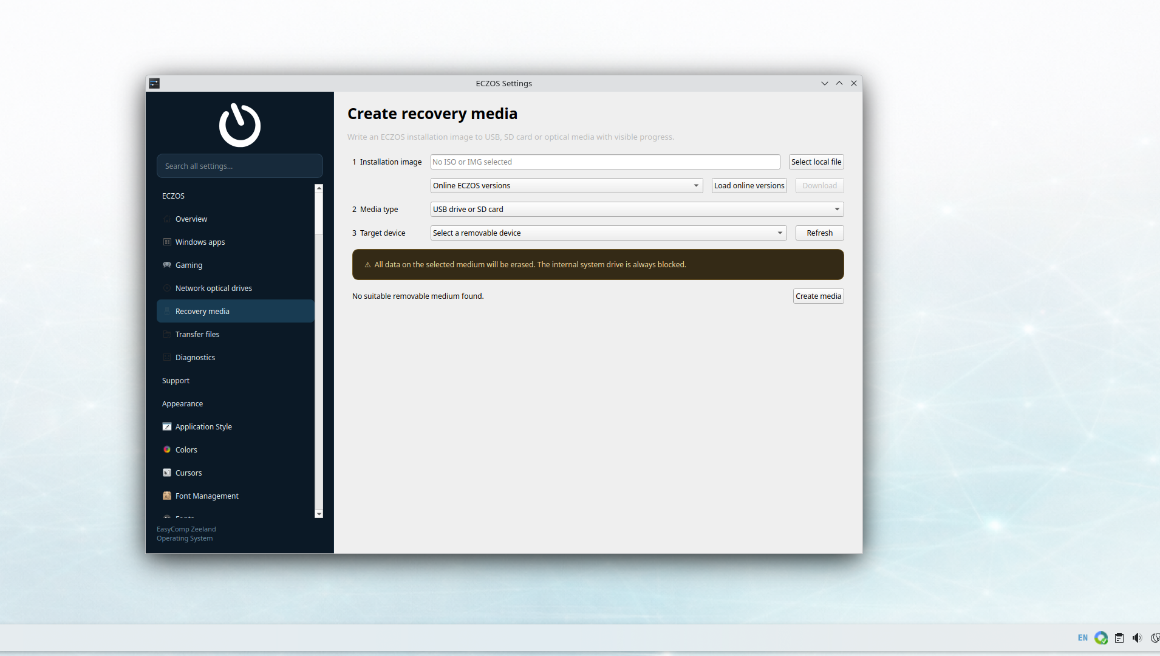Click the Appearance category label
Screen dimensions: 1160x656
click(182, 403)
